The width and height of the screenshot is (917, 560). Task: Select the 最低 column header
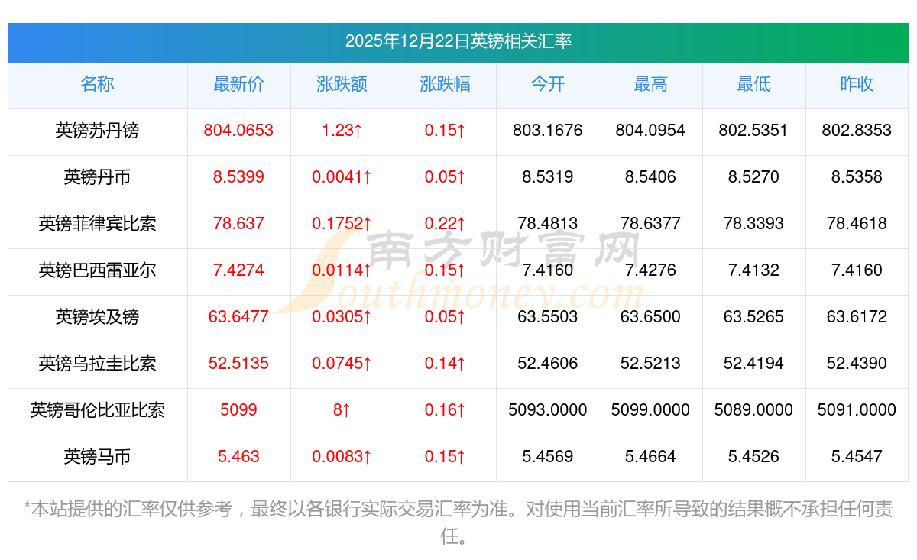[753, 85]
